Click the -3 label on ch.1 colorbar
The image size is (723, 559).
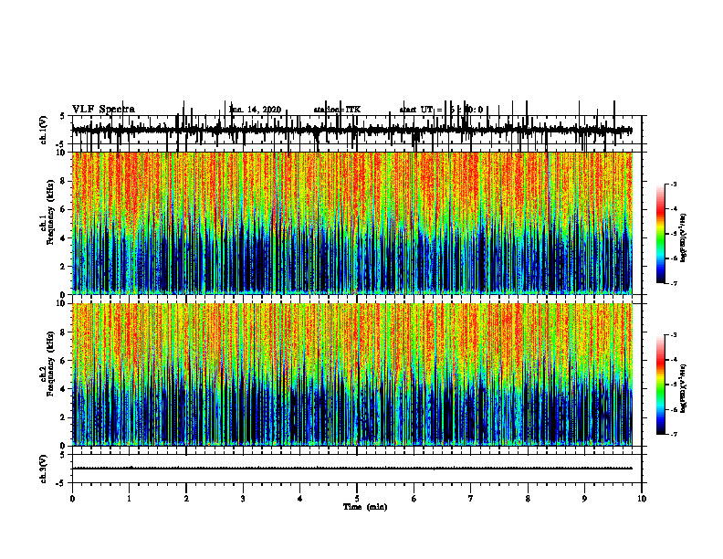click(674, 185)
